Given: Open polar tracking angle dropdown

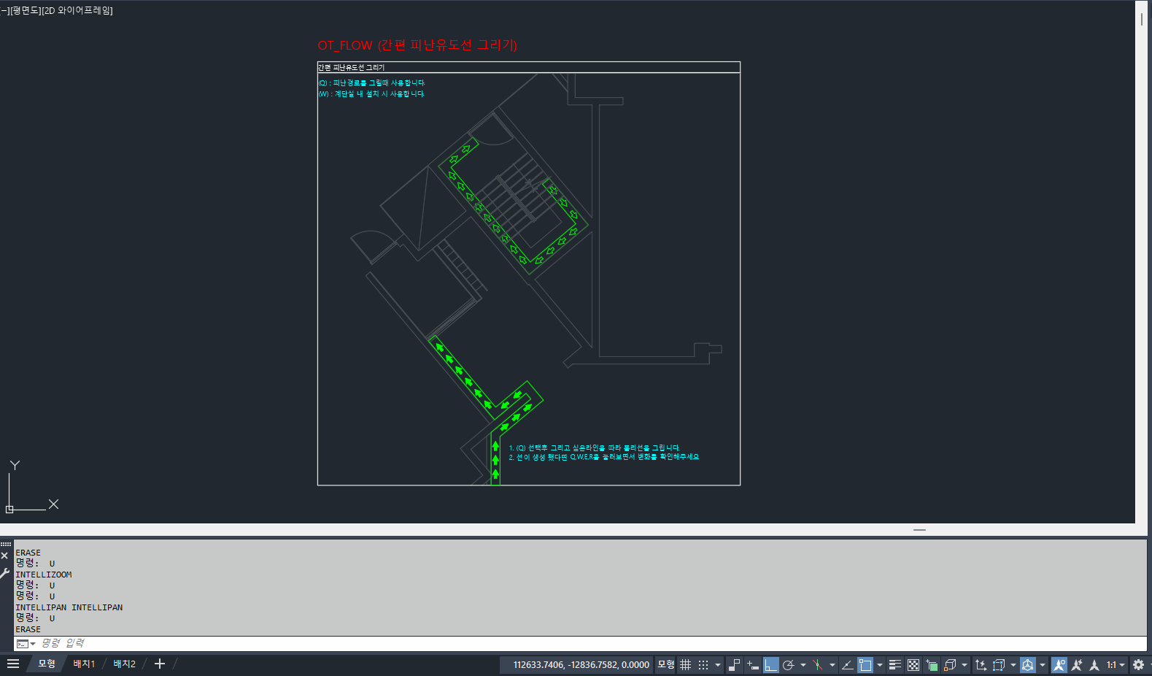Looking at the screenshot, I should pos(803,665).
